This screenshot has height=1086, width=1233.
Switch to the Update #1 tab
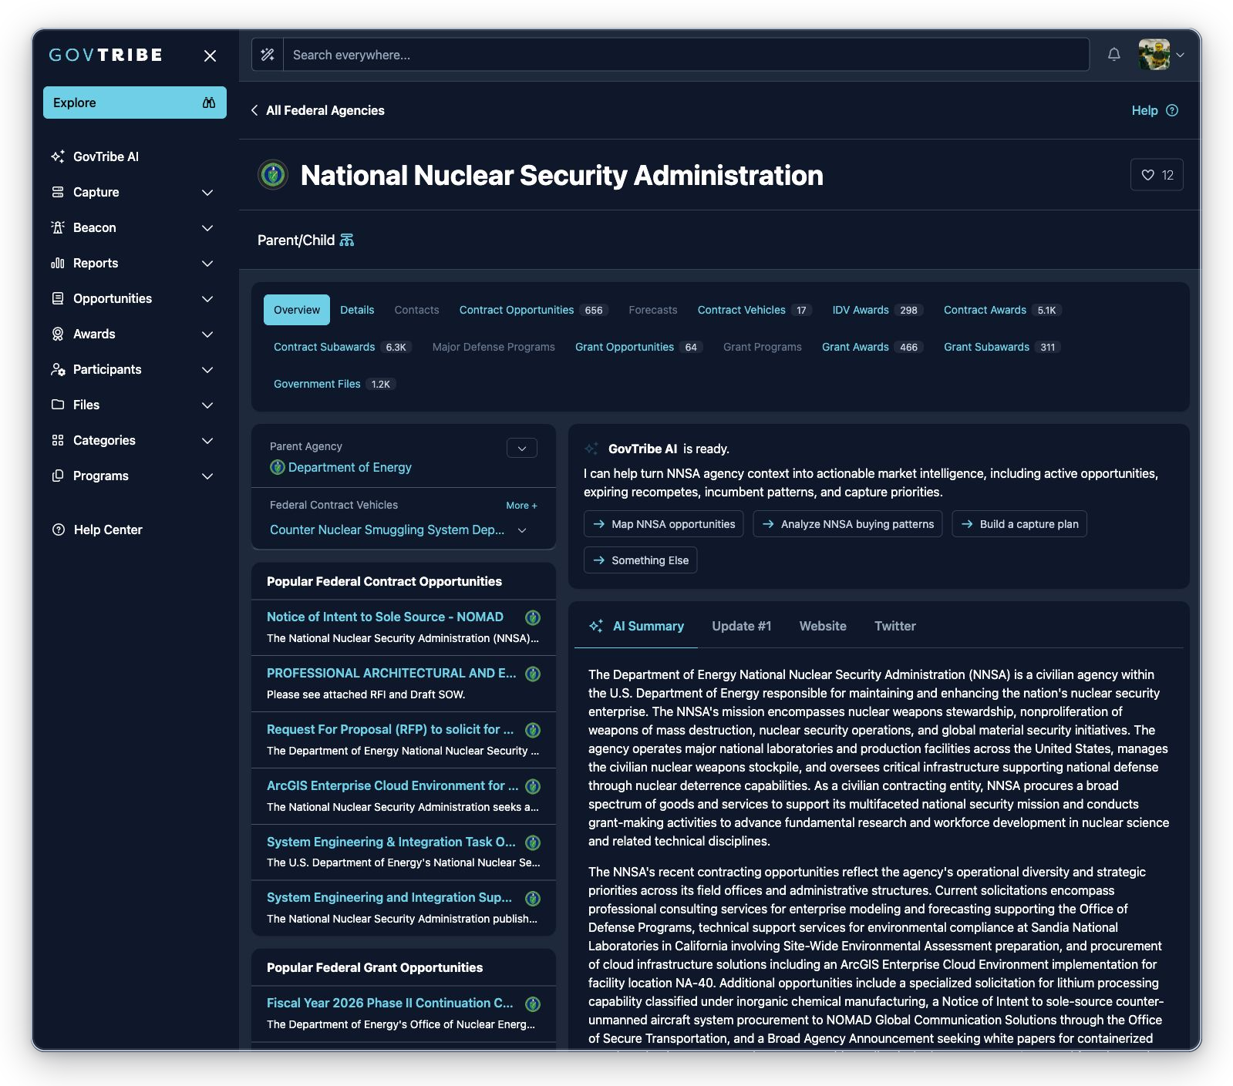(x=741, y=626)
